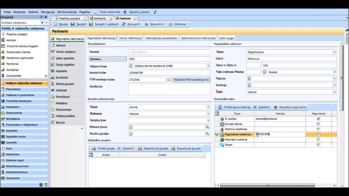Open the Statusas dropdown
The image size is (349, 196).
tap(208, 114)
